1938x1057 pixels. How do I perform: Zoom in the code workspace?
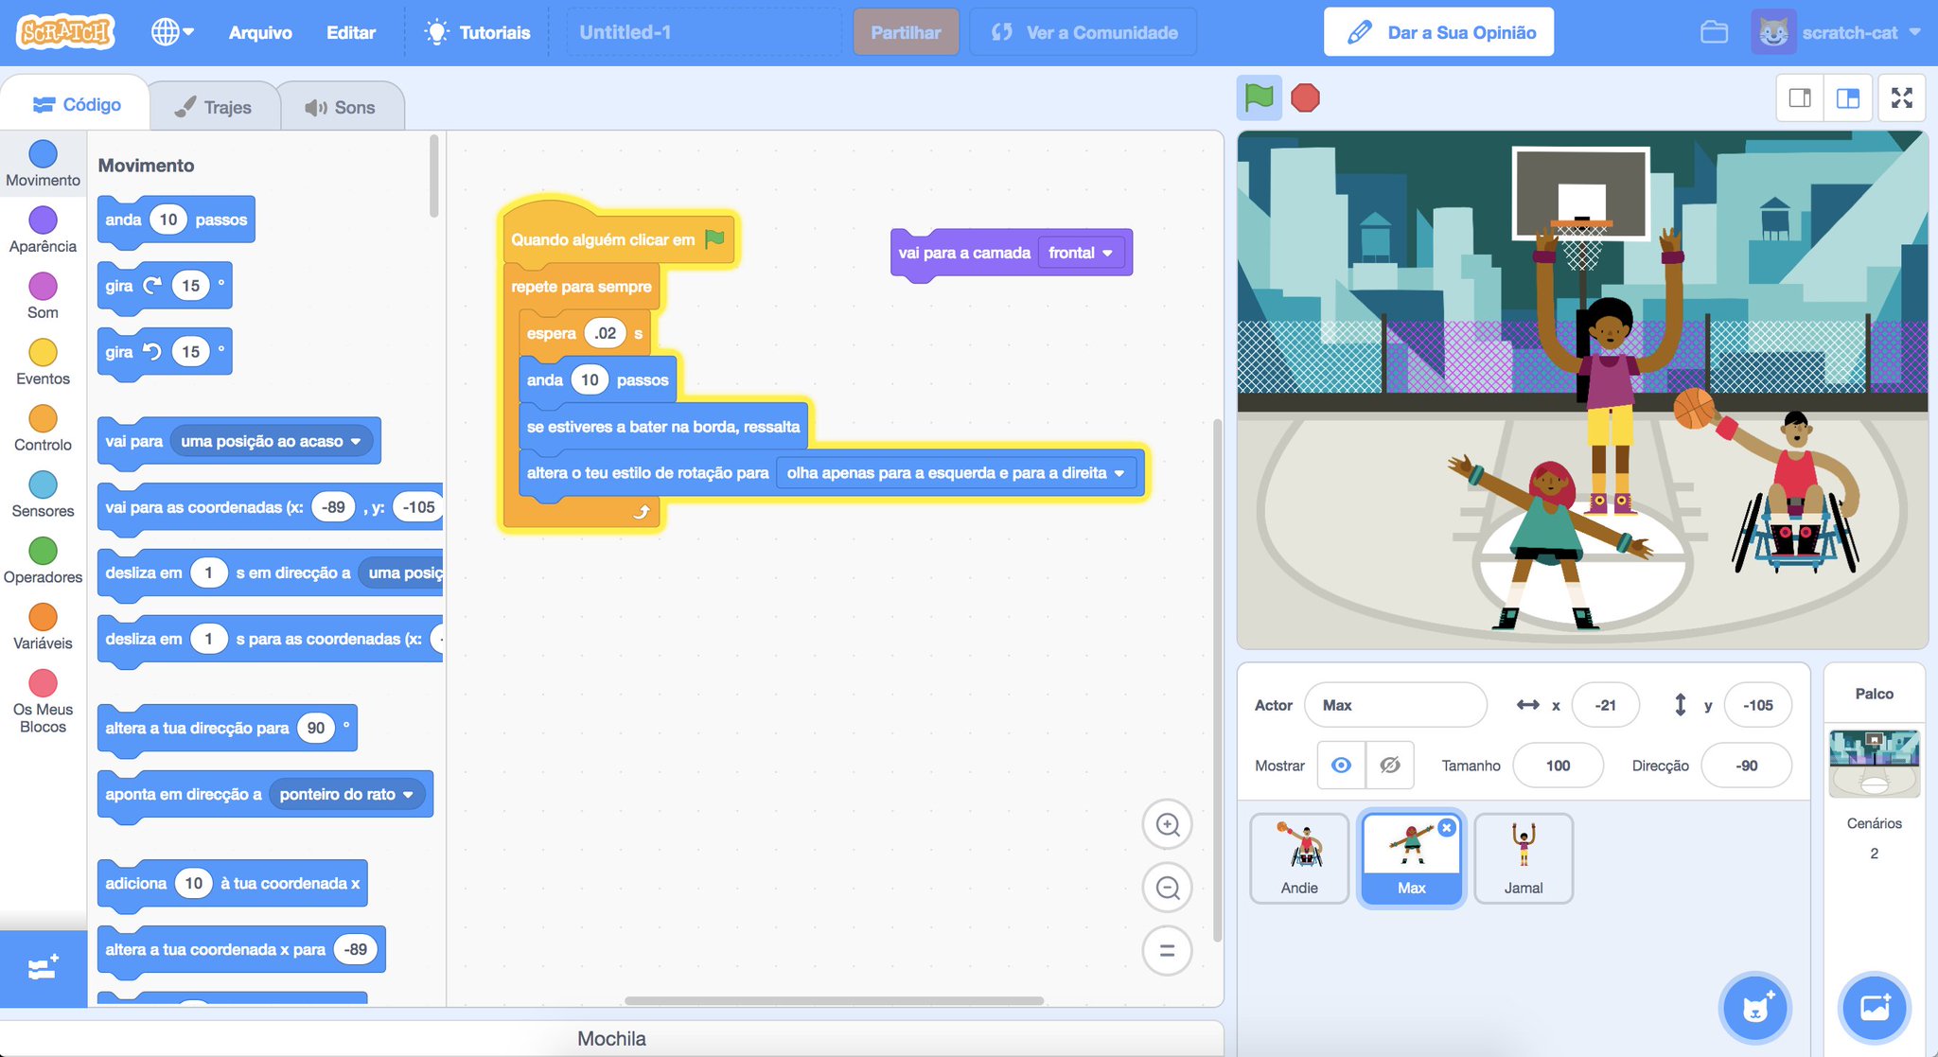[1167, 824]
